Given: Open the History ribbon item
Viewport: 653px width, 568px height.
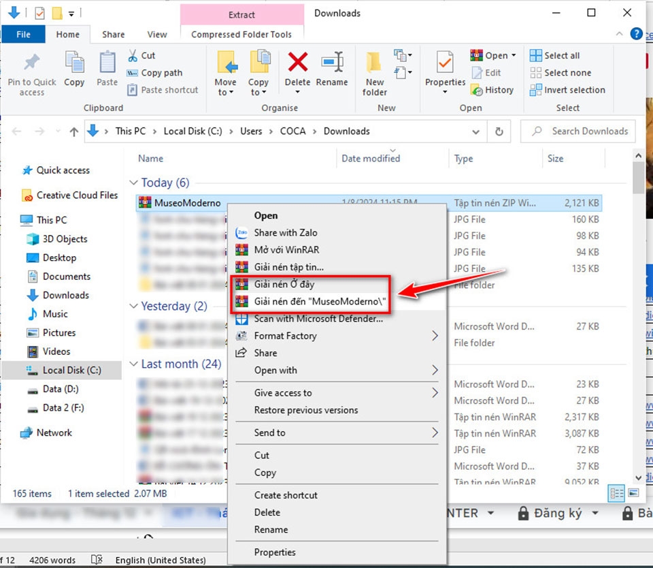Looking at the screenshot, I should pyautogui.click(x=492, y=90).
